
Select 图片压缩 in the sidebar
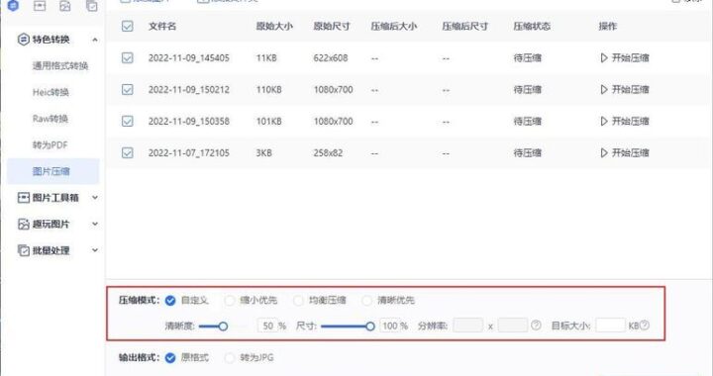(53, 171)
